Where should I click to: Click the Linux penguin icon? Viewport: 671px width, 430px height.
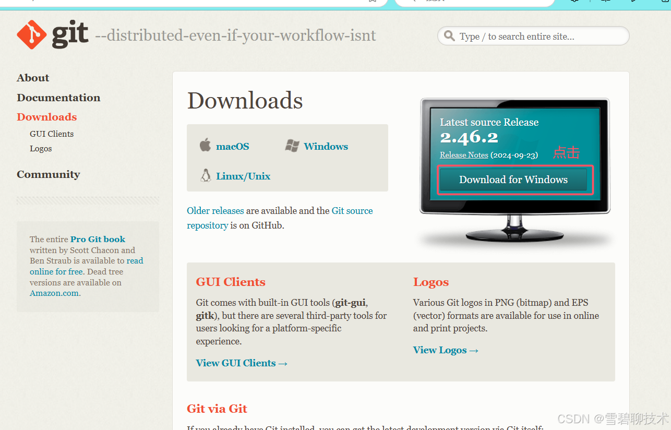point(206,175)
